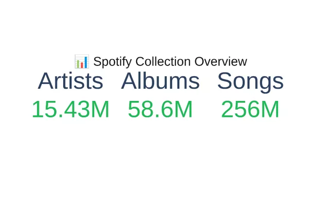
Task: Select the Albums heading
Action: (160, 81)
